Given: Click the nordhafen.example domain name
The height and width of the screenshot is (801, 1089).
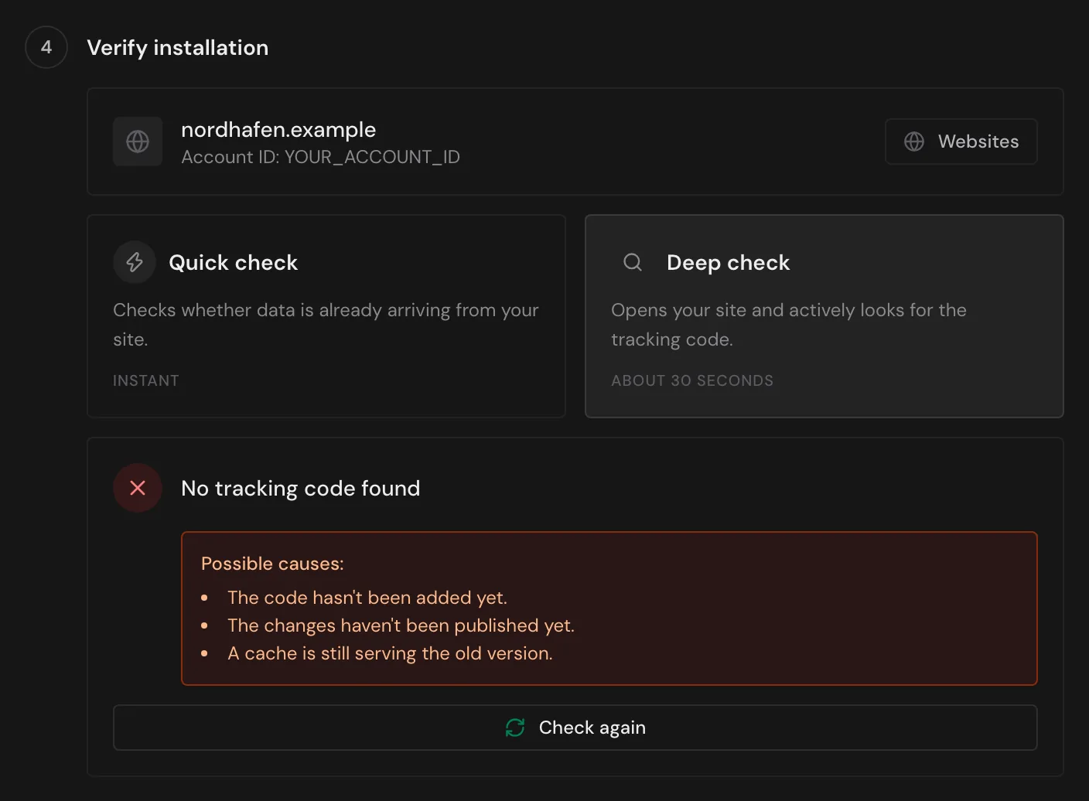Looking at the screenshot, I should click(x=278, y=130).
